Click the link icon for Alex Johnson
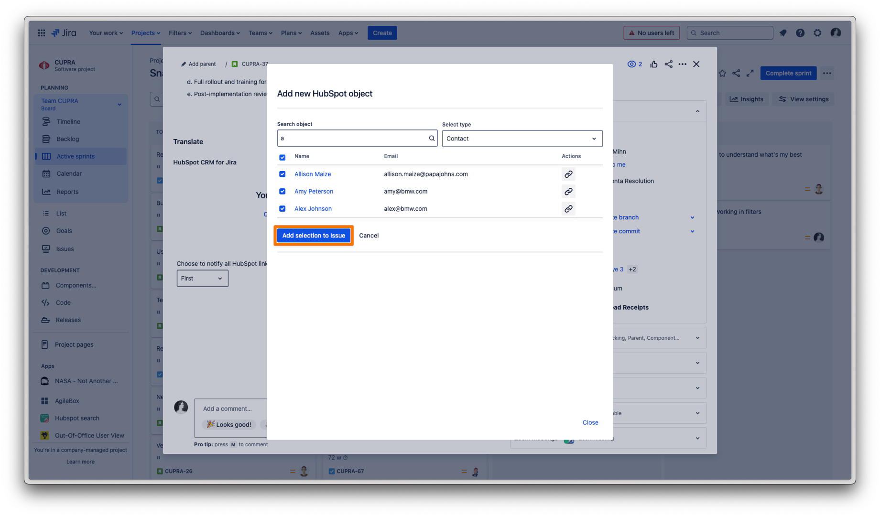 568,209
